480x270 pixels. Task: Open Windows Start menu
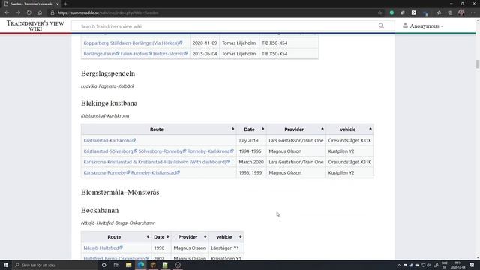pos(6,265)
